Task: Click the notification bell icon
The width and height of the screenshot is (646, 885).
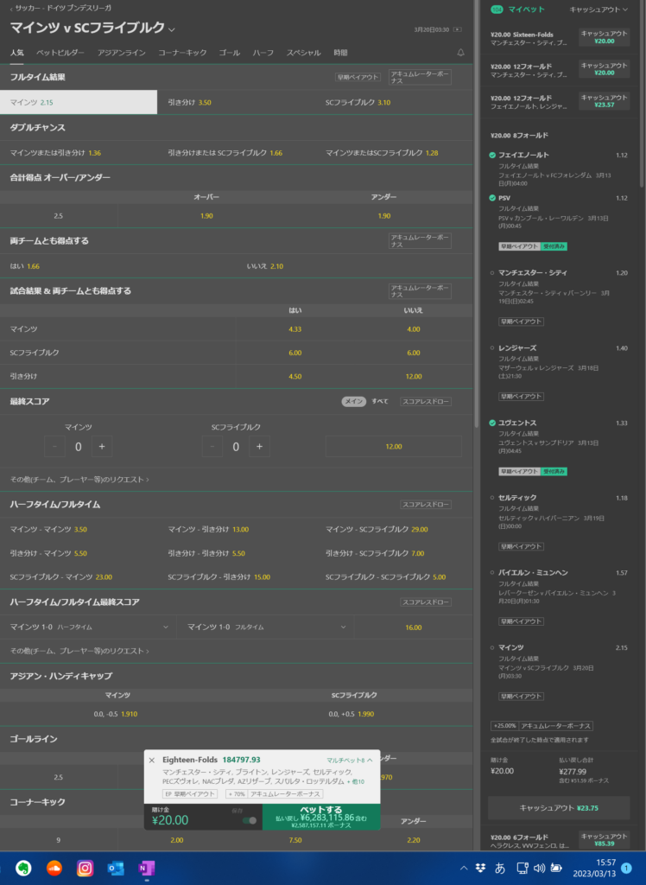Action: click(x=460, y=53)
